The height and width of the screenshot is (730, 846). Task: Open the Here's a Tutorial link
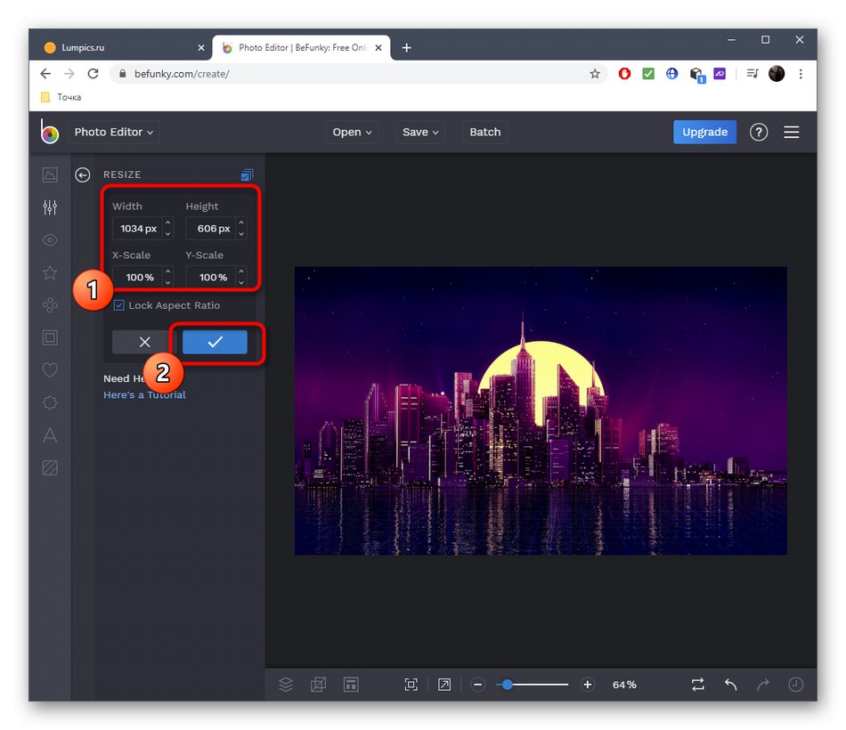[x=144, y=394]
